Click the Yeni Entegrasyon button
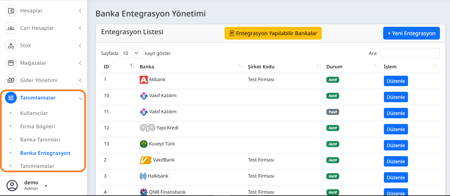Viewport: 450px width, 196px height. pos(411,33)
